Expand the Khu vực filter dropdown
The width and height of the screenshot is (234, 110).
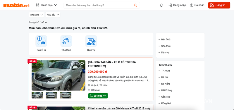click(x=36, y=15)
